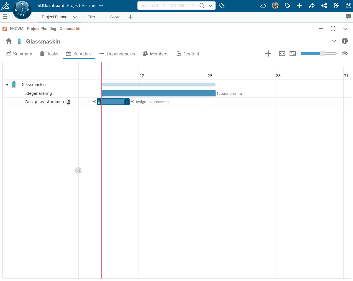Click the Home icon beside Glassmaskin
Screen dimensions: 353x281
[x=9, y=41]
